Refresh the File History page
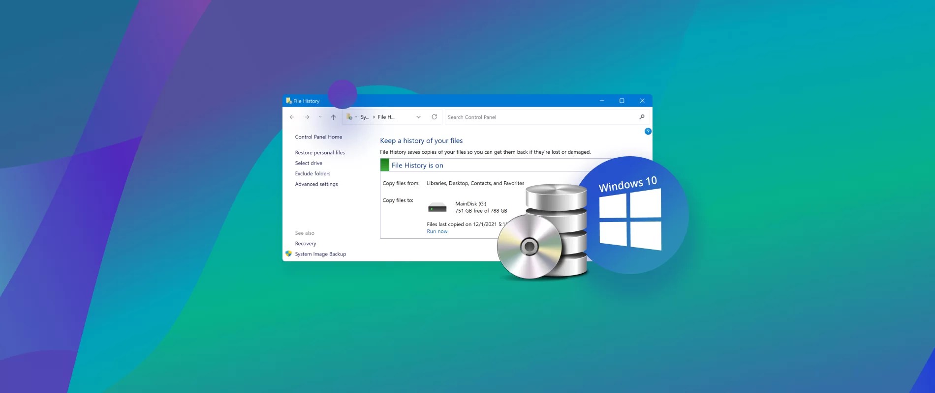935x393 pixels. click(x=434, y=117)
